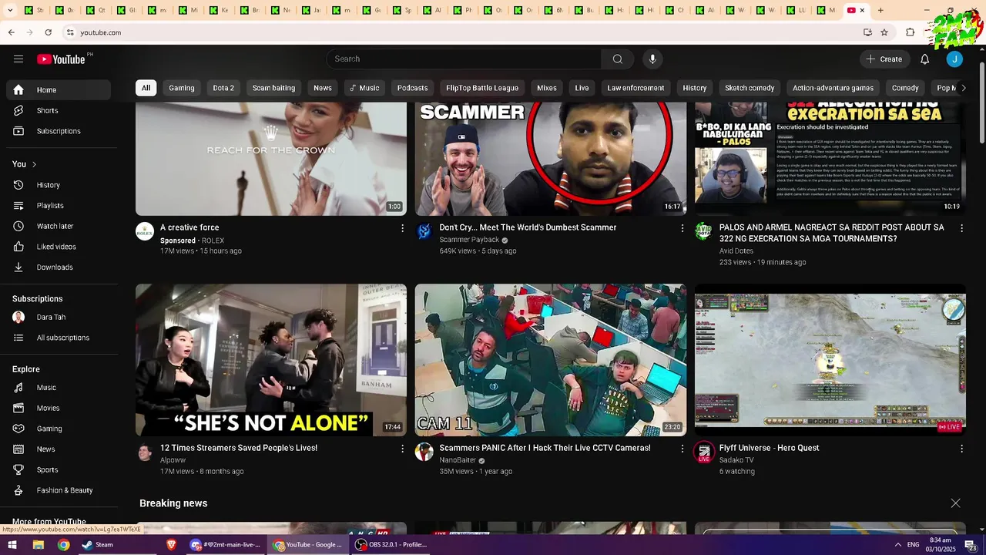Open the 'SHE'S NOT ALONE' video thumbnail
Viewport: 986px width, 555px height.
[x=271, y=360]
